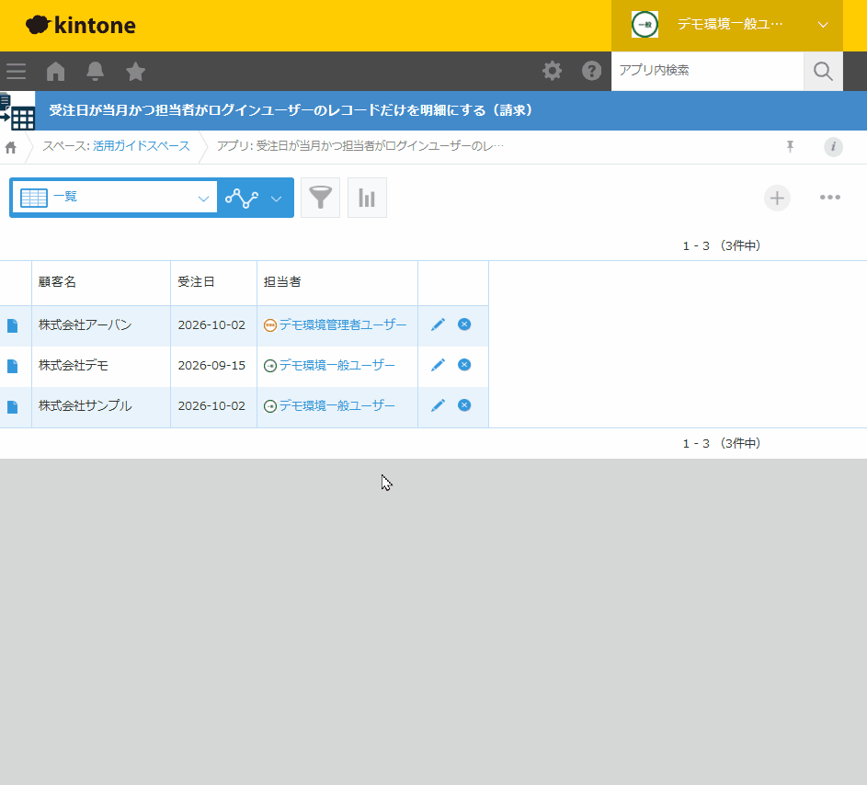The height and width of the screenshot is (785, 867).
Task: Open デモ環境管理者ユーザー user link
Action: point(343,324)
